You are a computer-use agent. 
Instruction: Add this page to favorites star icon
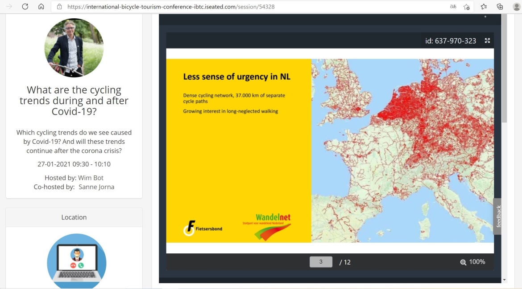tap(466, 7)
